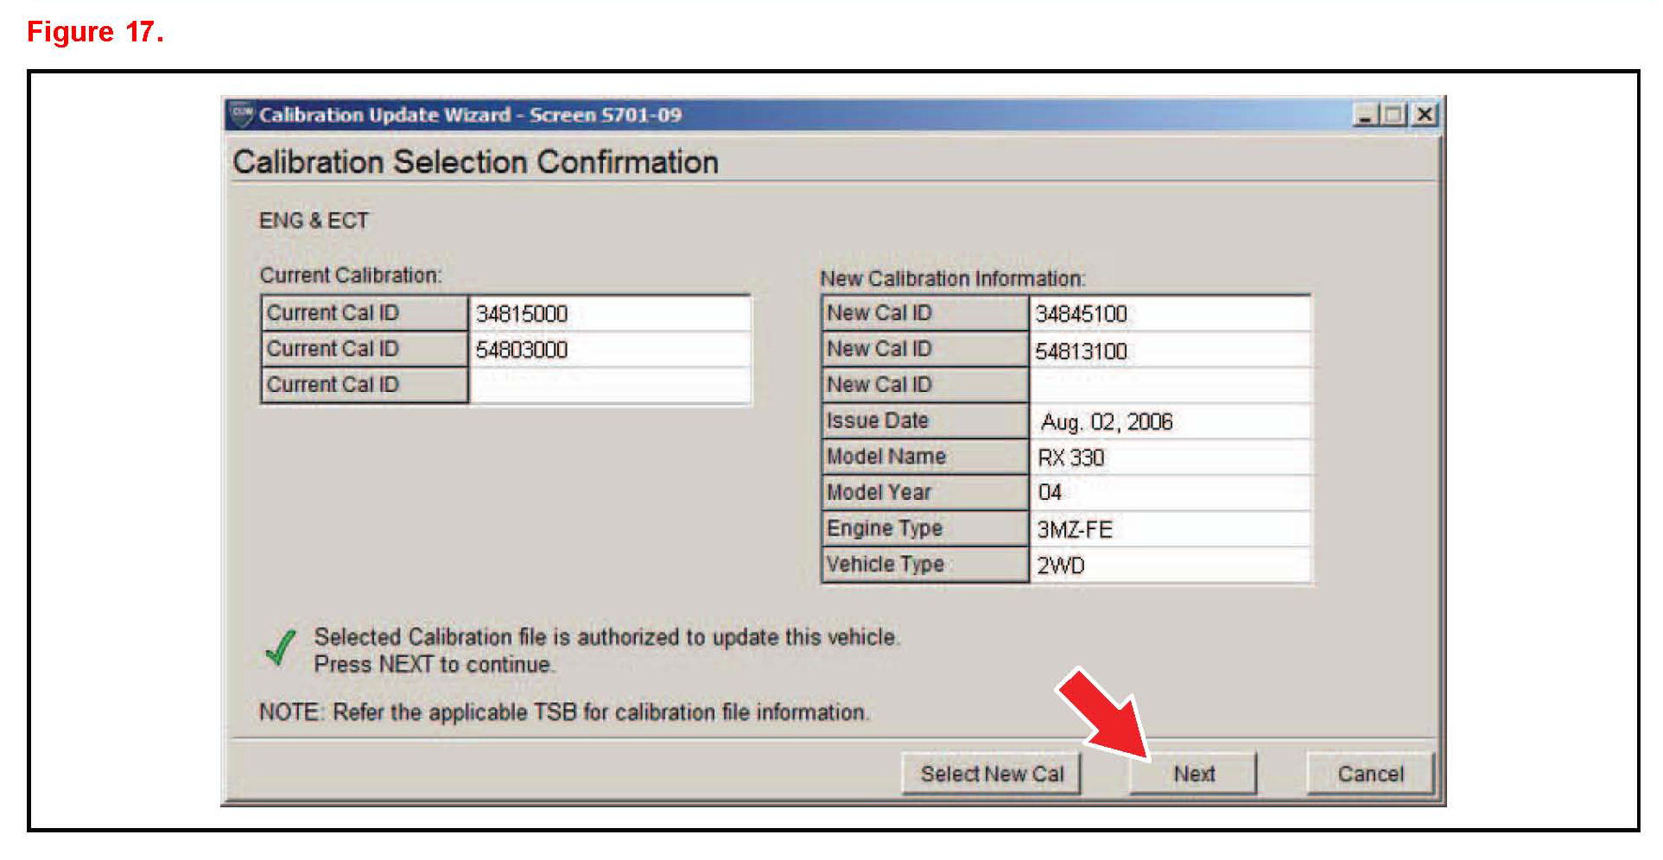The width and height of the screenshot is (1663, 860).
Task: Minimize the Calibration Update Wizard window
Action: click(x=1365, y=115)
